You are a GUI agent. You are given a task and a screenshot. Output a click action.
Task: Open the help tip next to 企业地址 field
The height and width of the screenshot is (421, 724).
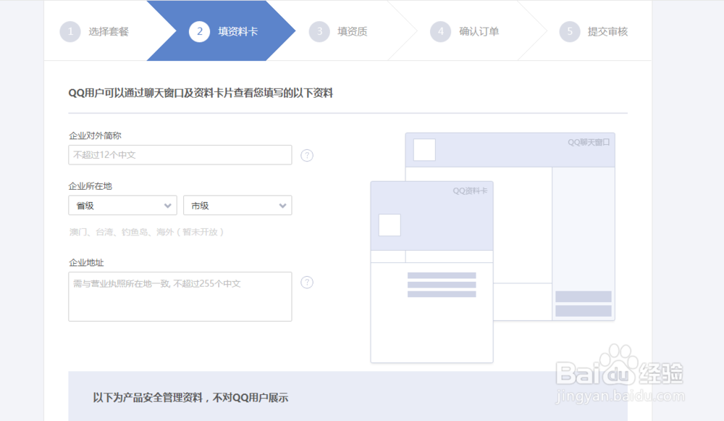click(306, 283)
